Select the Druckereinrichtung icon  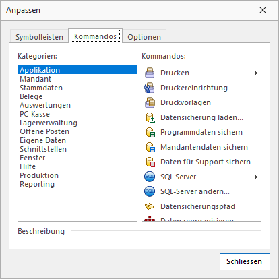pyautogui.click(x=150, y=88)
